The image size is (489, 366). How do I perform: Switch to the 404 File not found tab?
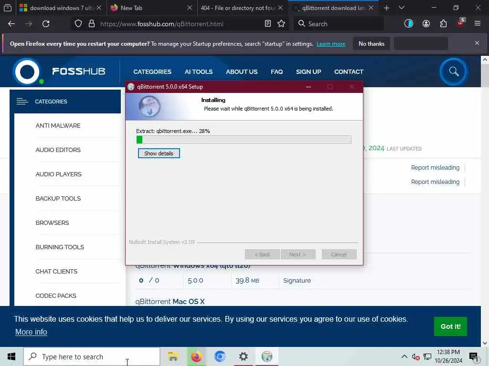(242, 8)
